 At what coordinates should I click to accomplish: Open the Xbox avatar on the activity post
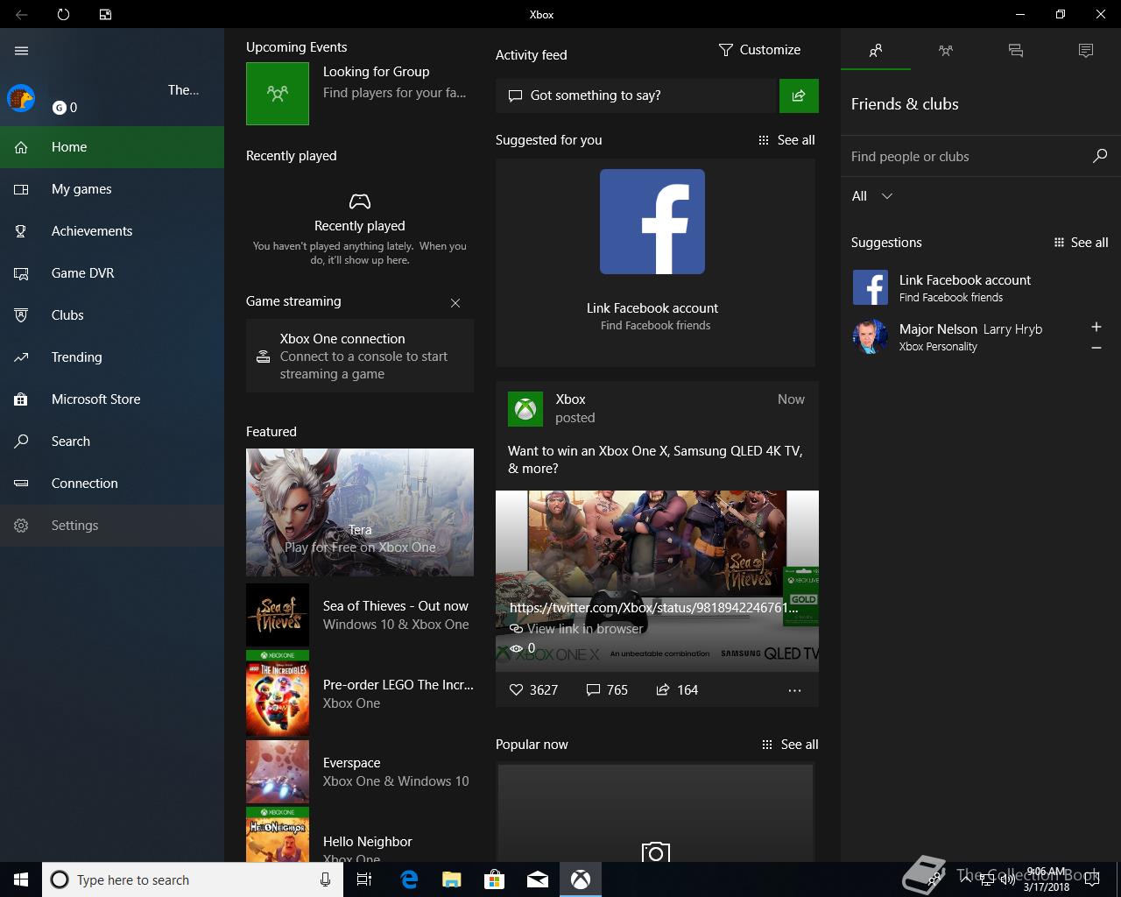[525, 408]
